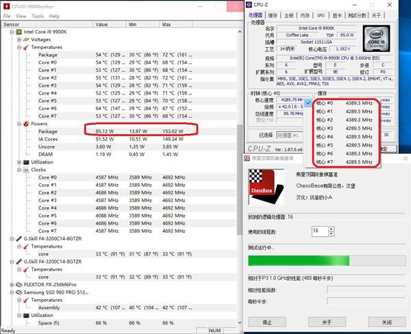Click the PLEXTOR PX-256M6Pro drive icon
This screenshot has height=334, width=411.
(x=18, y=284)
